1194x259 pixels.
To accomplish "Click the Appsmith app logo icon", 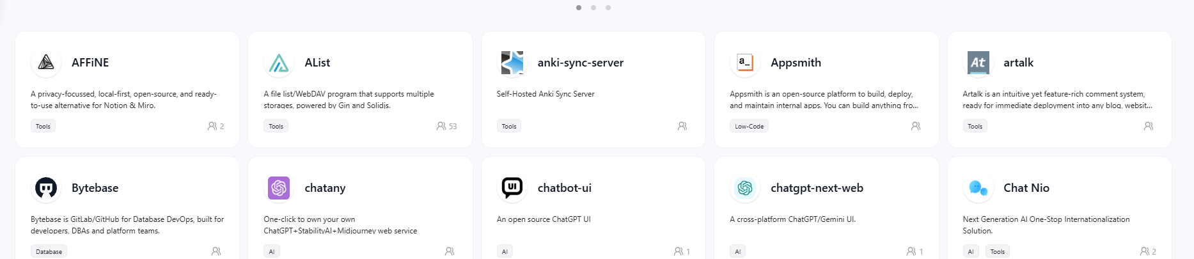I will click(745, 63).
